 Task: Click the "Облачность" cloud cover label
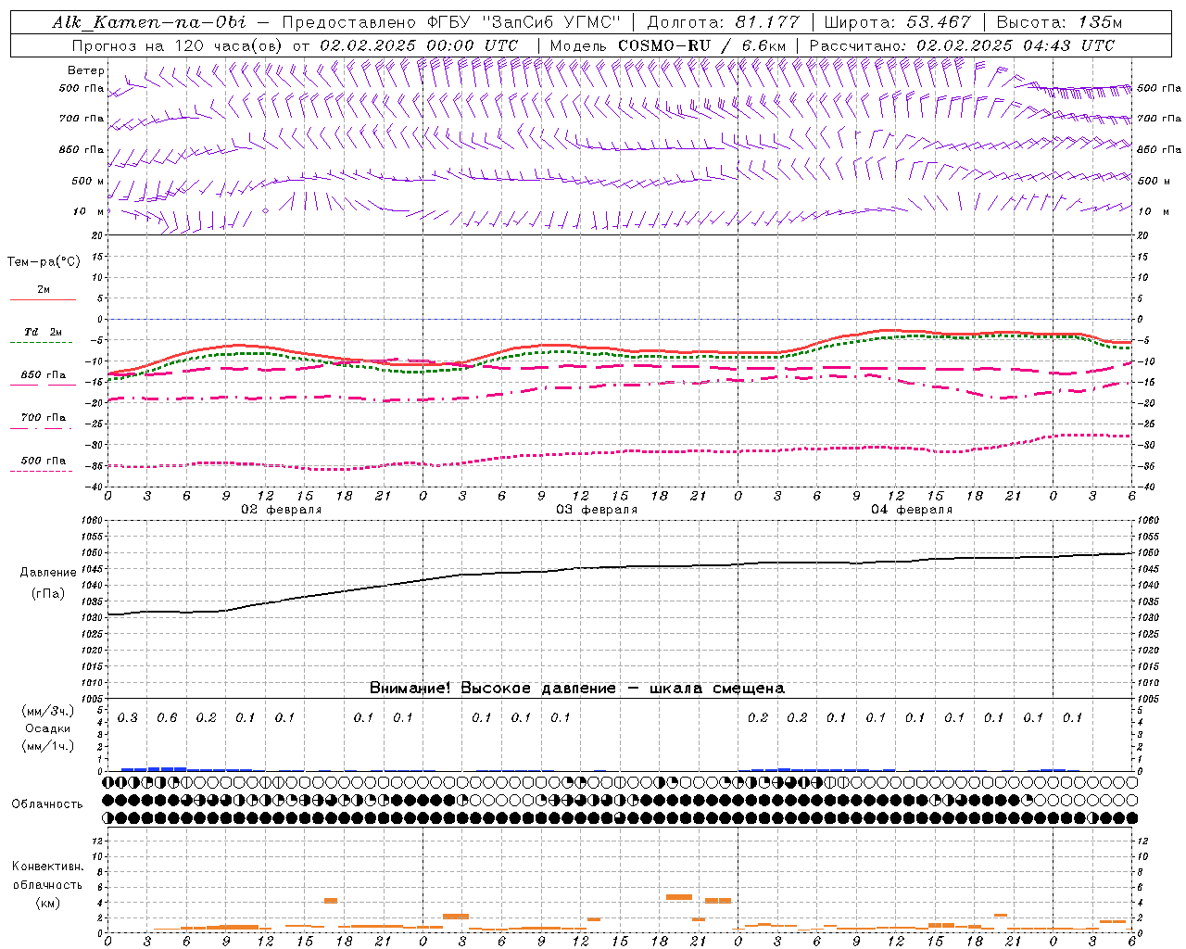(x=47, y=804)
